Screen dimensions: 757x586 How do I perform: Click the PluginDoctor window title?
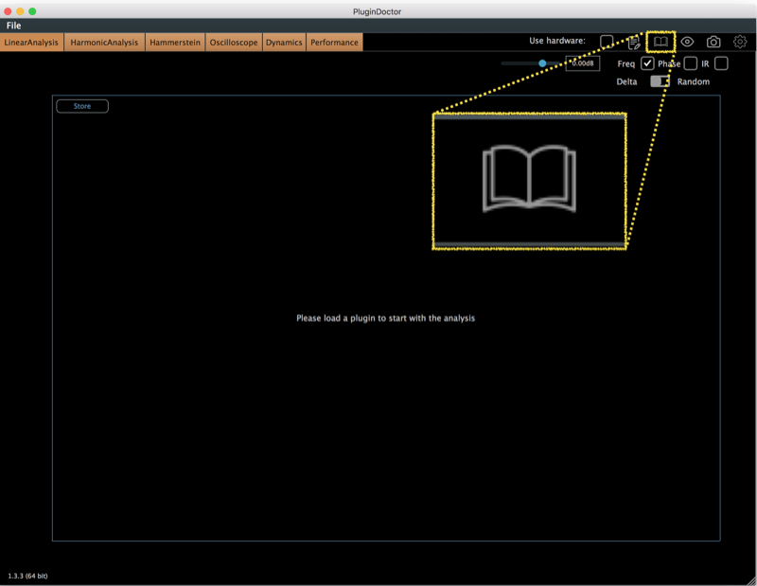(377, 11)
